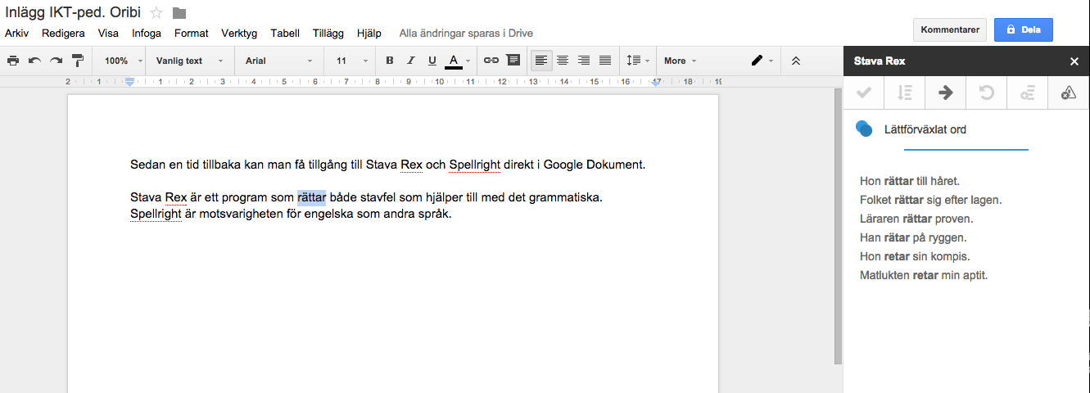Click the document title Inlägg IKT-ped. Oribi

[x=73, y=12]
